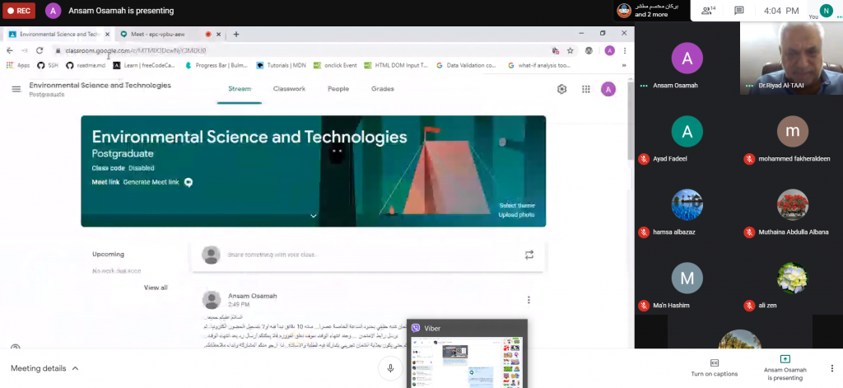The image size is (843, 388).
Task: Expand class banner details chevron
Action: (313, 216)
